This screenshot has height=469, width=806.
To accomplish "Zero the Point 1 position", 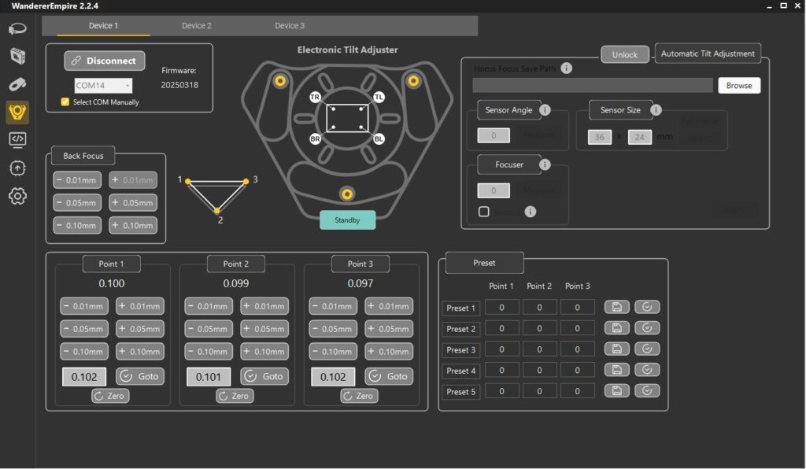I will pos(110,396).
